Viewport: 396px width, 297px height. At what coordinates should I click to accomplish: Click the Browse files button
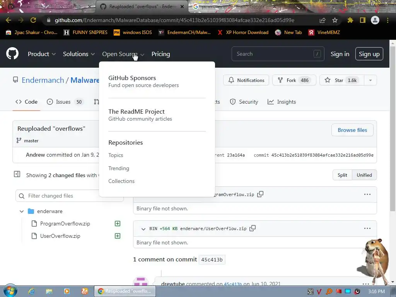click(352, 130)
